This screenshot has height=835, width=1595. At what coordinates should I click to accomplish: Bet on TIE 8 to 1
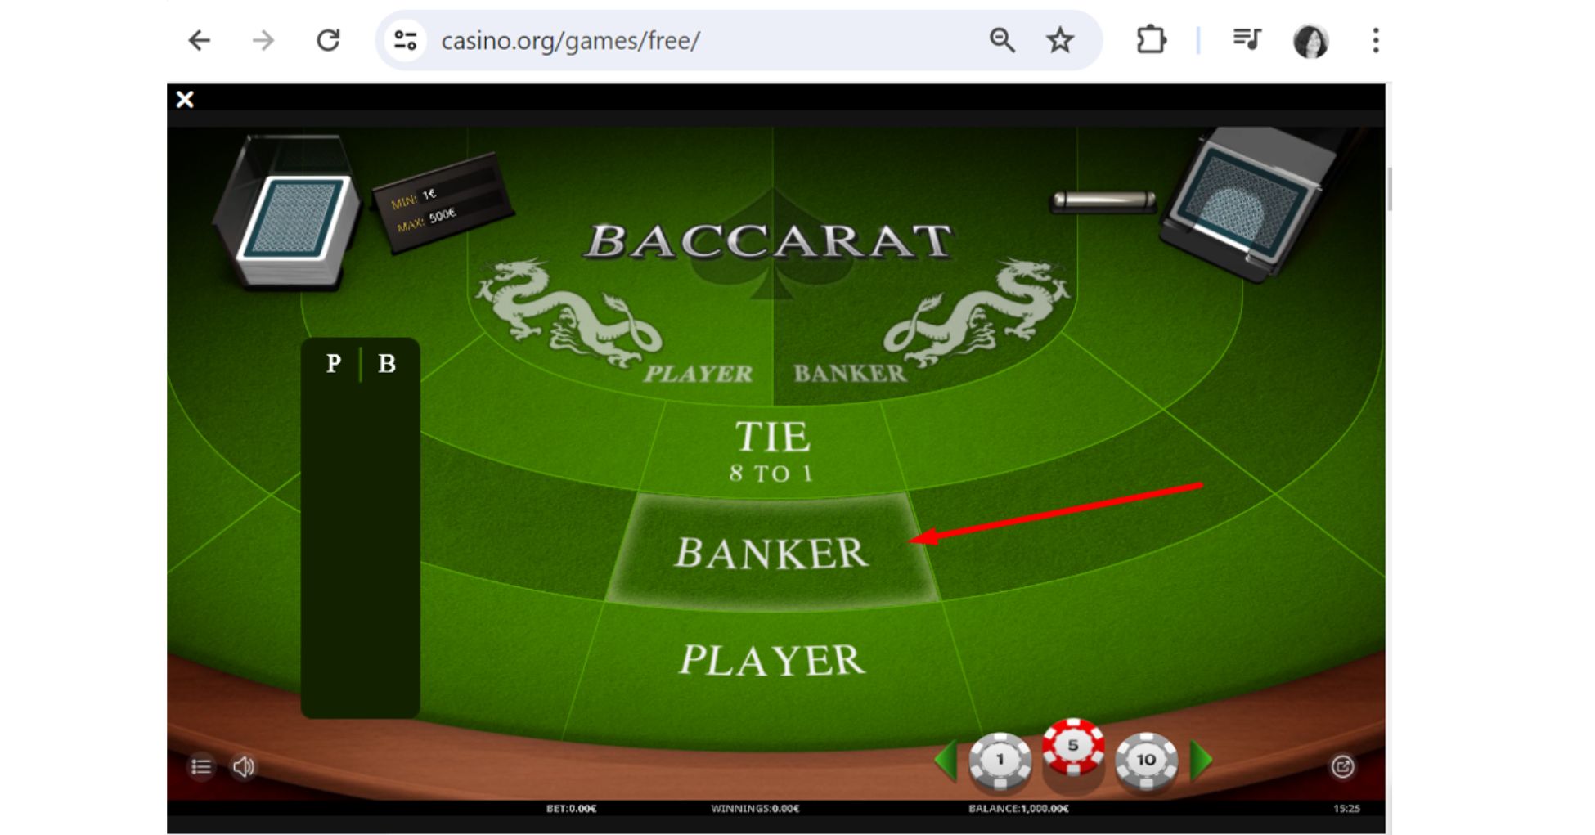tap(772, 450)
